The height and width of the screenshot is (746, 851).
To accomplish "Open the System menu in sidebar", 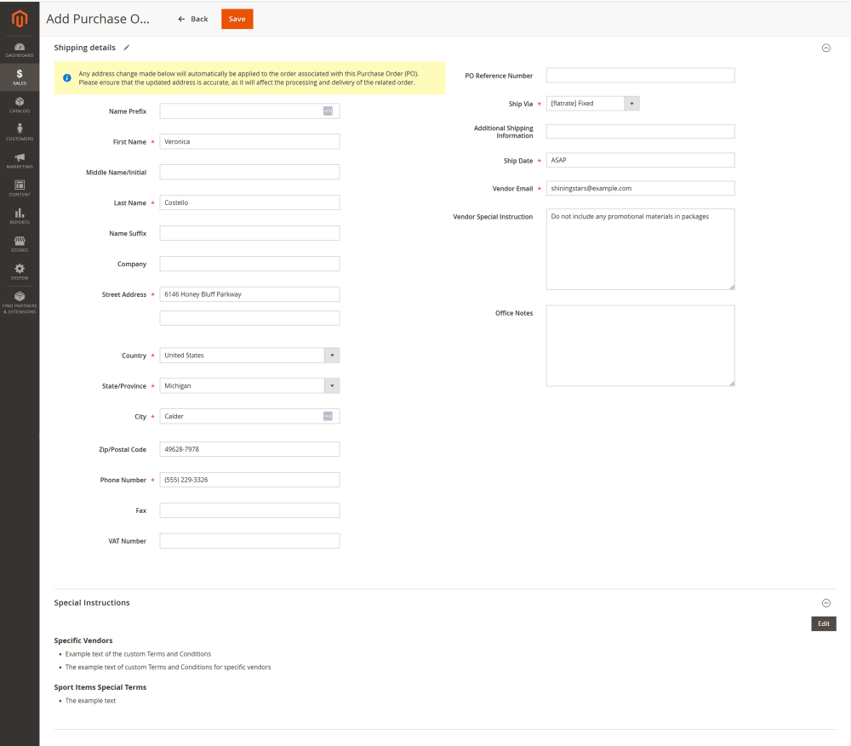I will tap(20, 272).
